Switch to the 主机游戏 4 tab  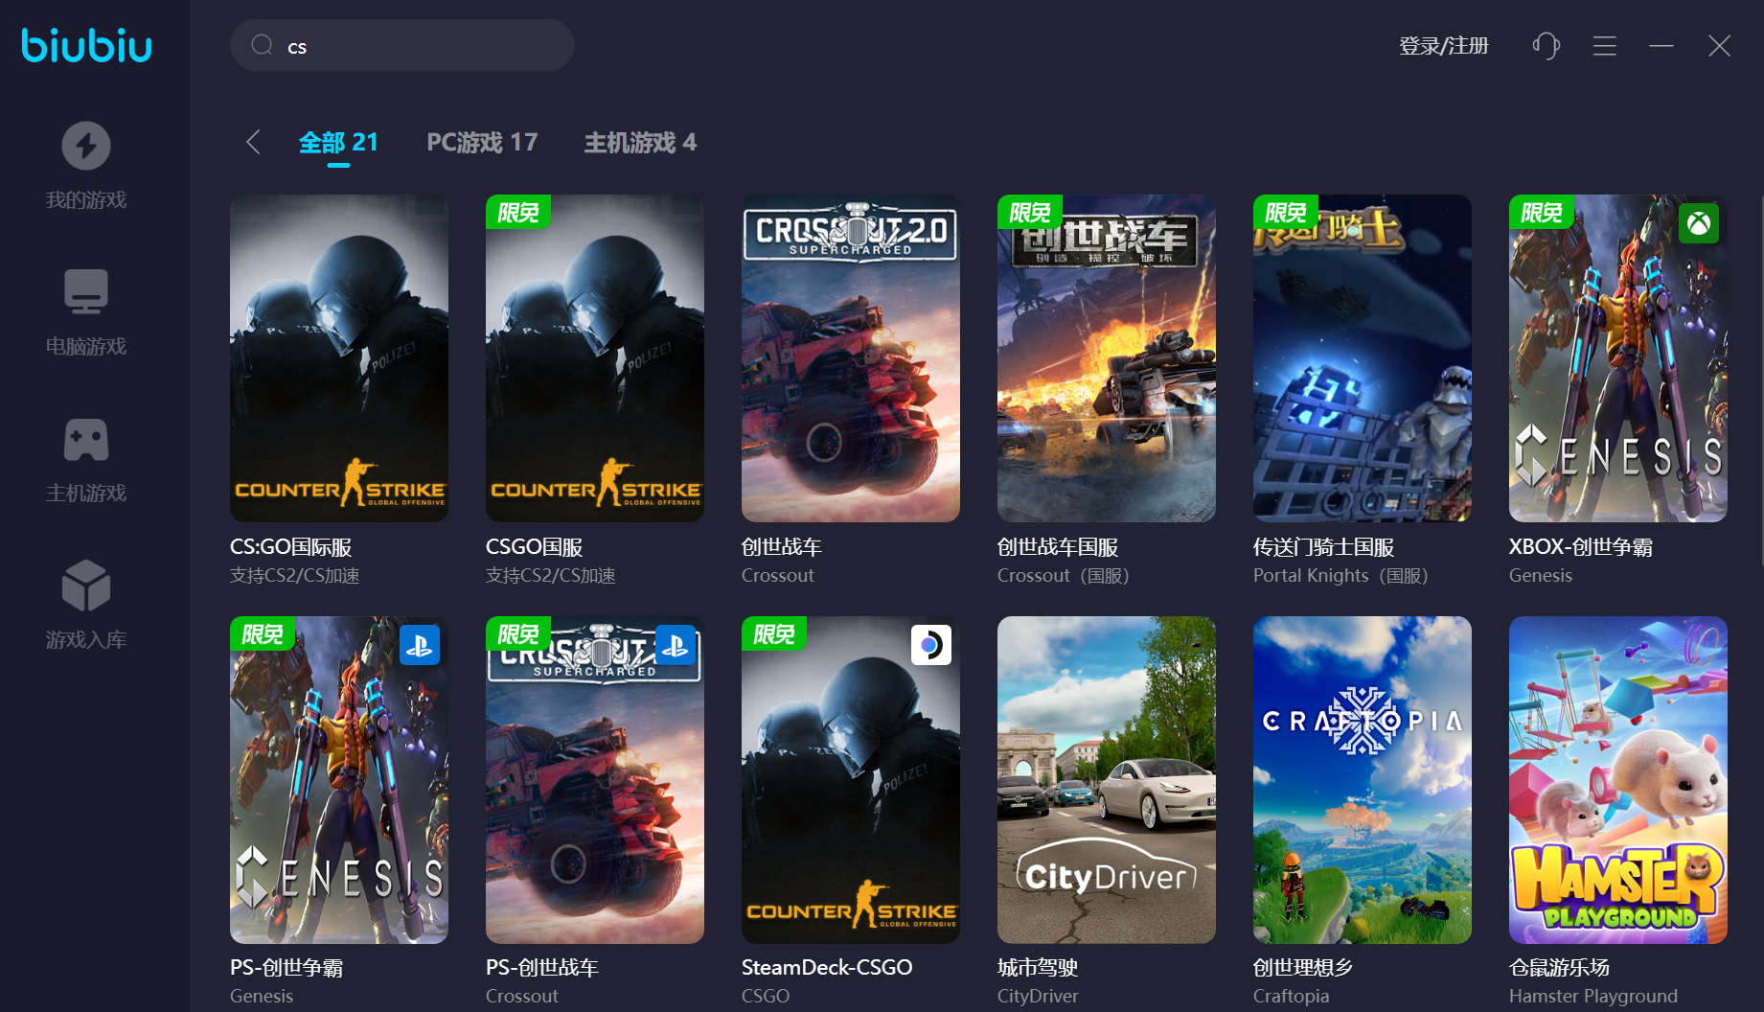640,143
